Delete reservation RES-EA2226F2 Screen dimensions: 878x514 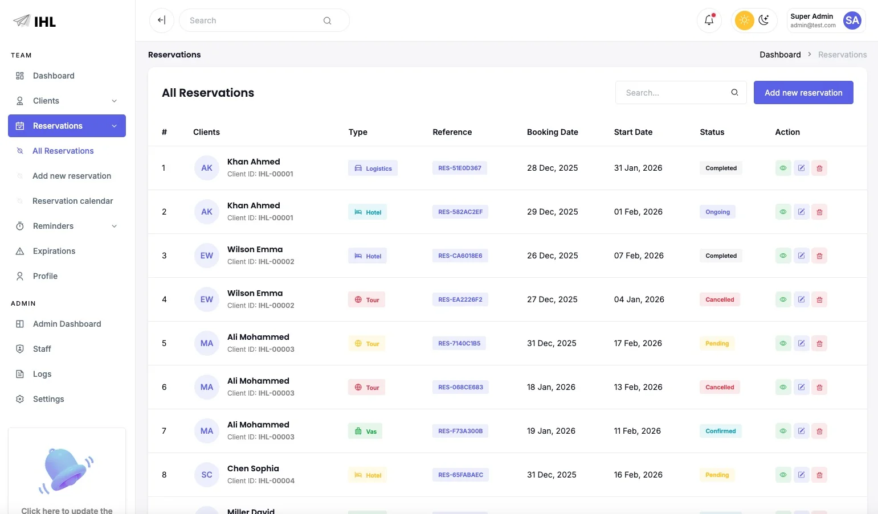click(x=819, y=299)
